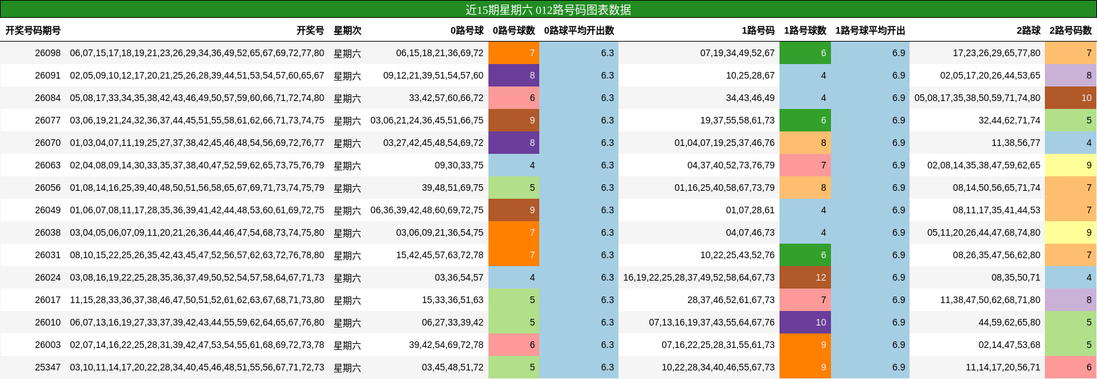The height and width of the screenshot is (379, 1097).
Task: Click 0路号球 cell 33,42,57,60,66,72
Action: pyautogui.click(x=446, y=98)
